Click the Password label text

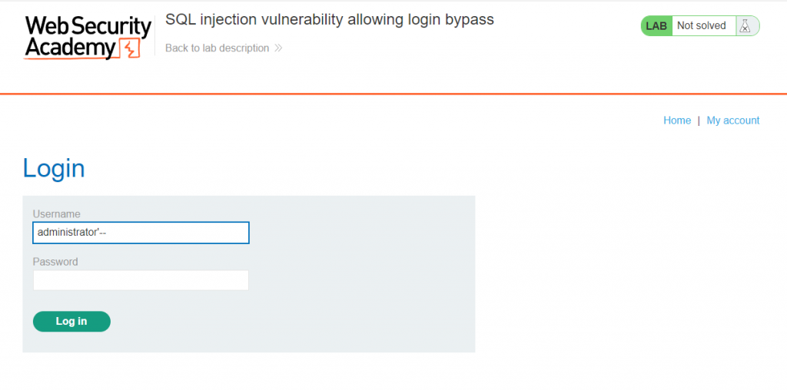click(x=55, y=262)
